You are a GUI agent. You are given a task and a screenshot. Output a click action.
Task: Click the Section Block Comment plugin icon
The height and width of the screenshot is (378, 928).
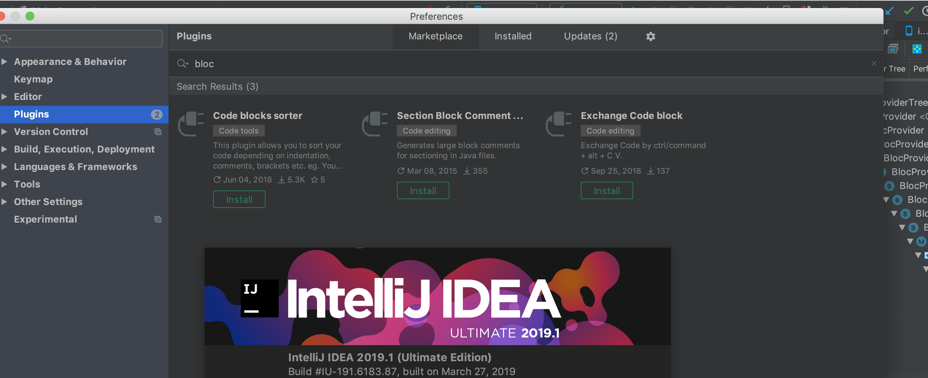pyautogui.click(x=375, y=124)
